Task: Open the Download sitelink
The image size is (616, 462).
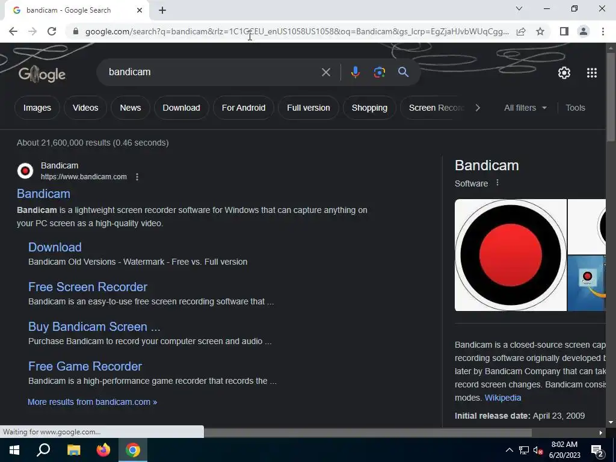Action: click(55, 247)
